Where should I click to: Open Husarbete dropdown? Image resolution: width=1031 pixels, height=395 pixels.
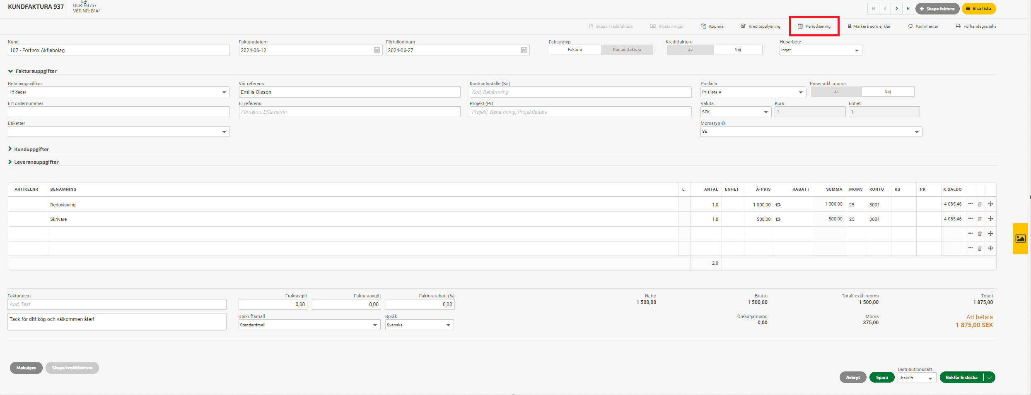click(821, 50)
